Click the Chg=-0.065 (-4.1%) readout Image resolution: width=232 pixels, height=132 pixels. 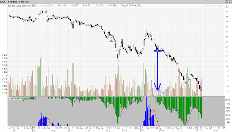point(131,5)
